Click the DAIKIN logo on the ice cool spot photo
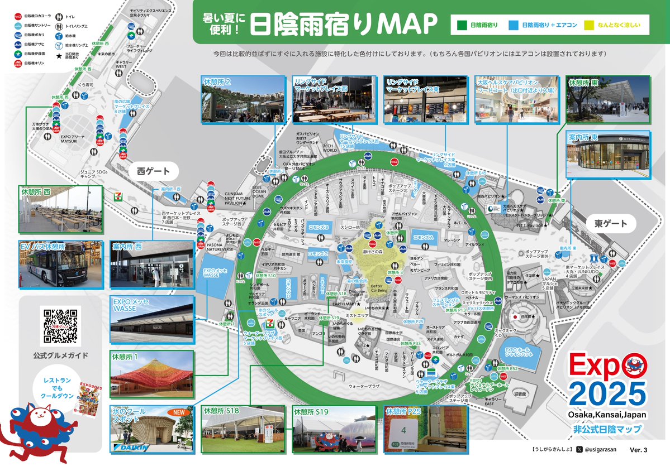Screen dimensions: 670x476 tap(132, 447)
